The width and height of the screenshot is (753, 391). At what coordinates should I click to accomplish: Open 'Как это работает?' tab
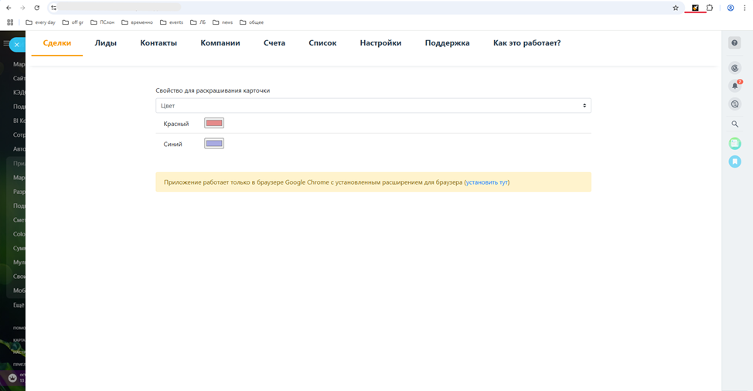tap(526, 43)
